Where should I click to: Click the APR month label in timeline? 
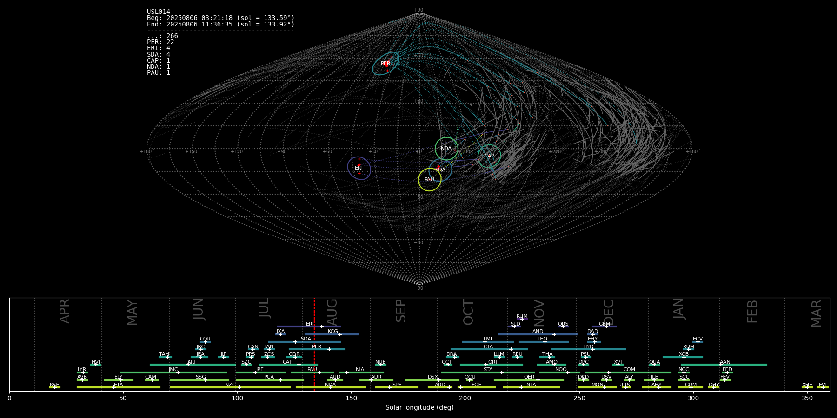[x=65, y=311]
